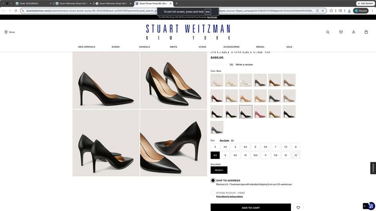Click the Add to Cart button
Image resolution: width=376 pixels, height=211 pixels.
pos(251,207)
